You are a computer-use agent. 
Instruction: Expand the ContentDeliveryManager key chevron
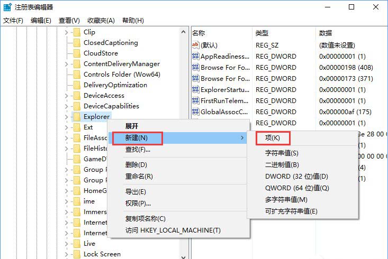(66, 64)
